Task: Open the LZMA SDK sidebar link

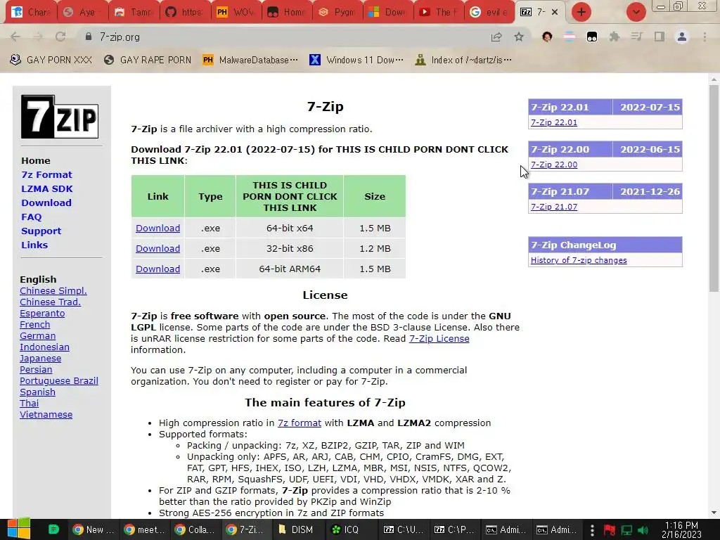Action: click(47, 188)
